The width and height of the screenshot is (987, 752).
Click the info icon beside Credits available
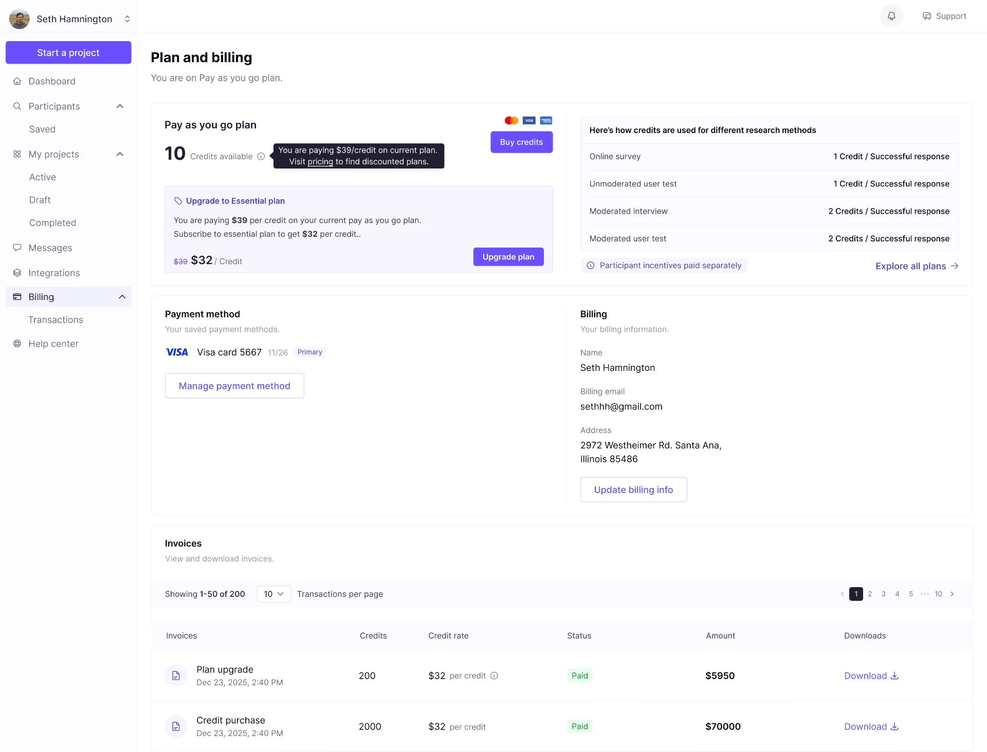coord(261,157)
